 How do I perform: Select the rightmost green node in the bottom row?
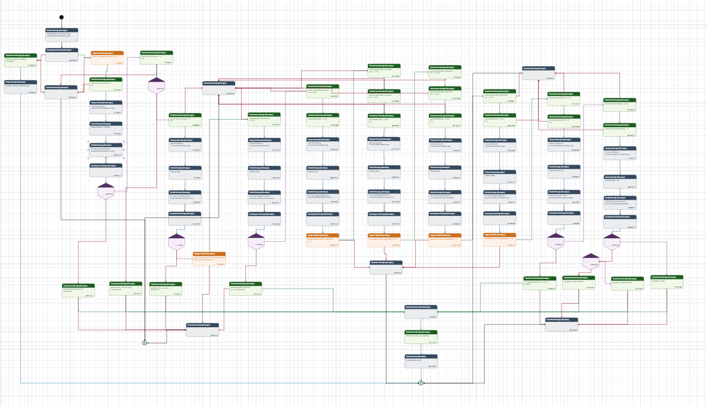[x=667, y=282]
